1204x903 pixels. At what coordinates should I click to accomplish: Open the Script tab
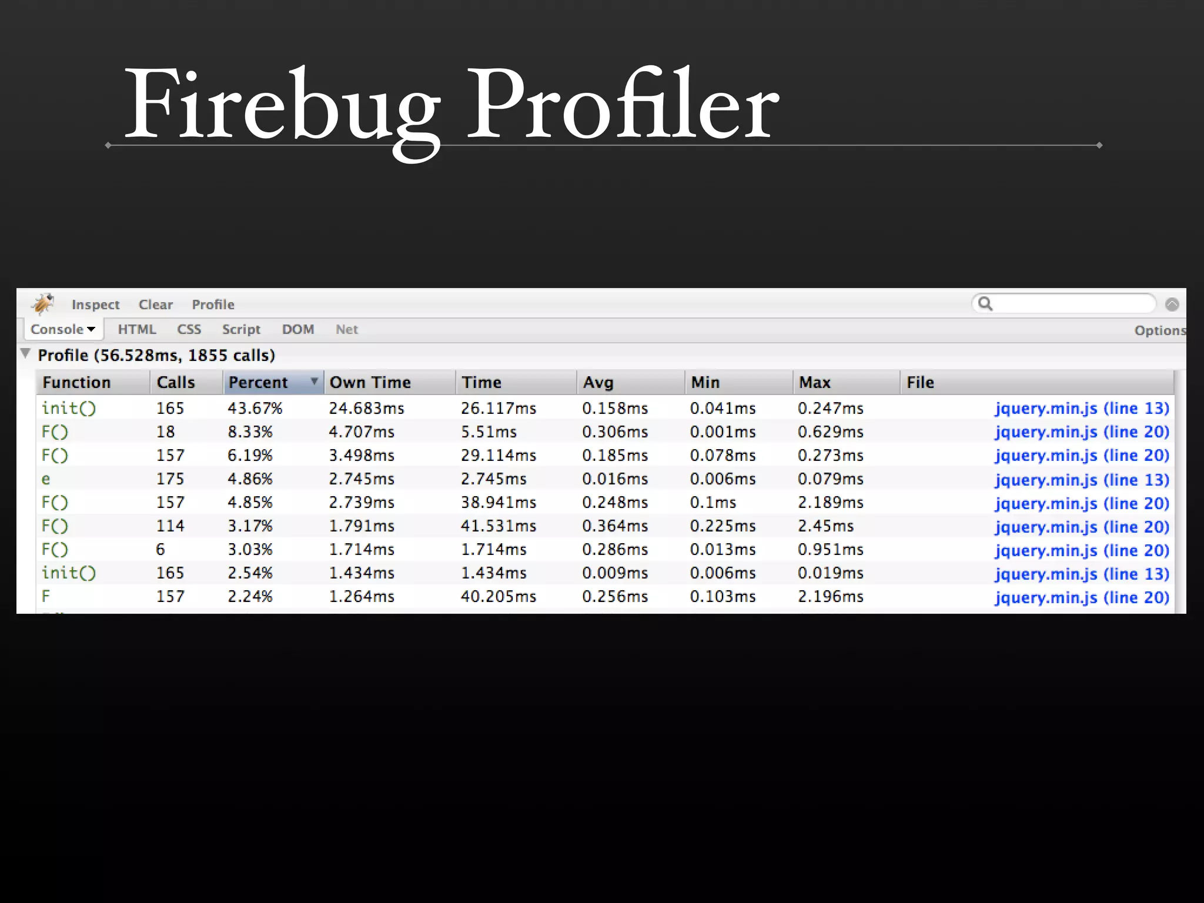pyautogui.click(x=241, y=330)
